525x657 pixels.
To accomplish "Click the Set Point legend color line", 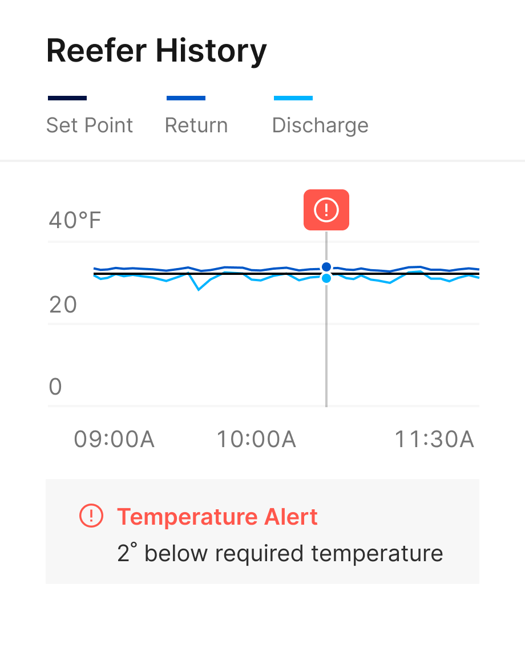I will 67,98.
